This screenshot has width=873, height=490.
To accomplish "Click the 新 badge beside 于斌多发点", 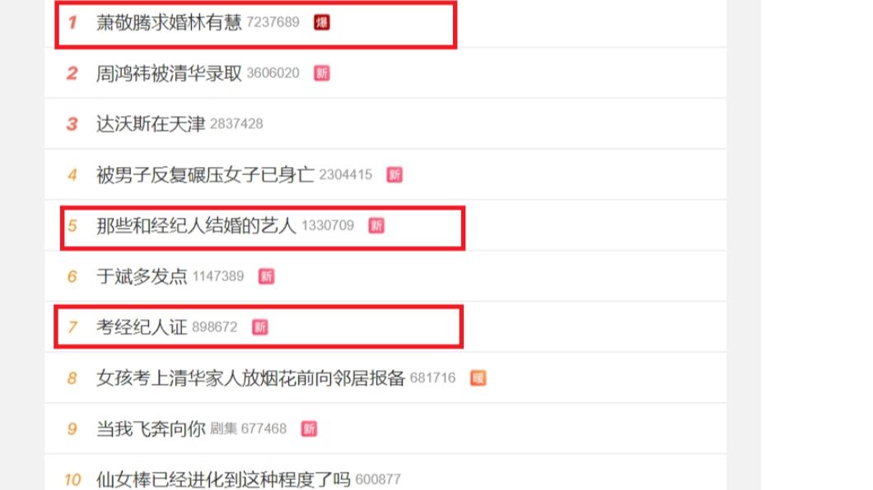I will (266, 277).
